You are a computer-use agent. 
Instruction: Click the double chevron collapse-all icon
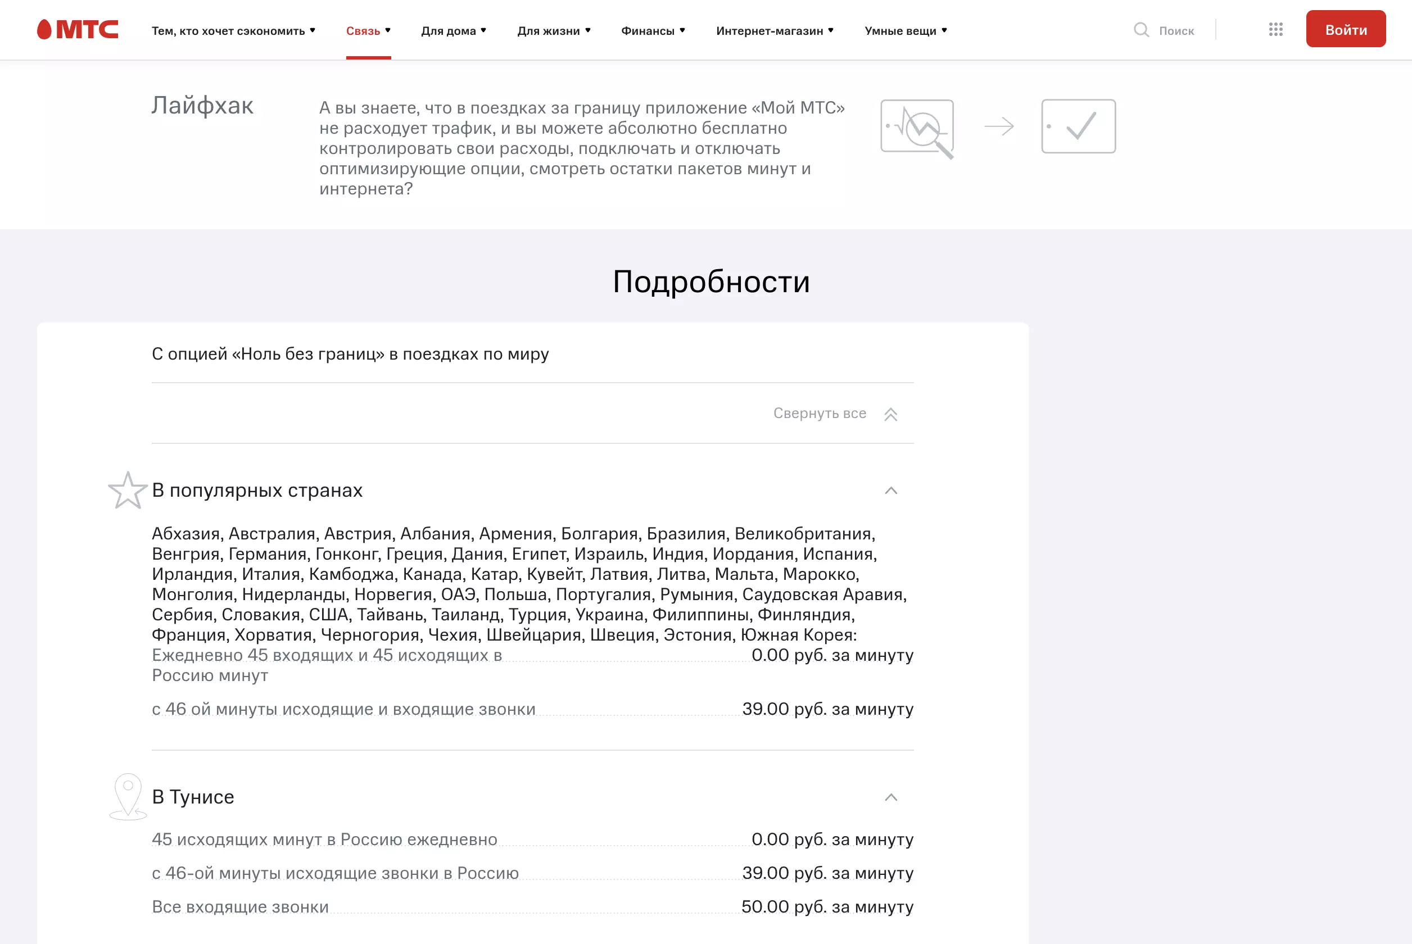(890, 414)
